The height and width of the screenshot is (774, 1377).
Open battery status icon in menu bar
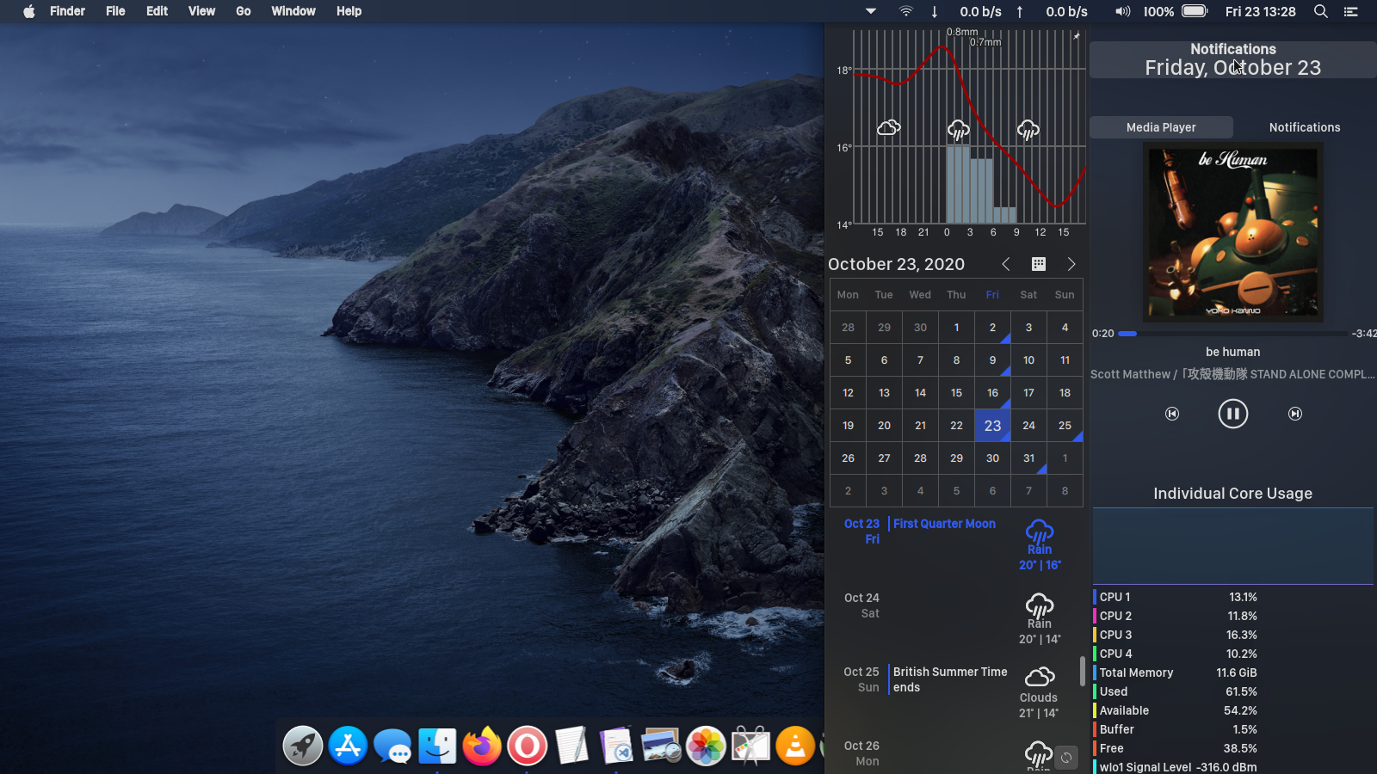[x=1195, y=11]
